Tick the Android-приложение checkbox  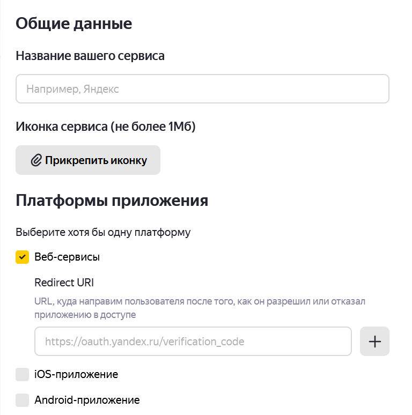pos(23,400)
